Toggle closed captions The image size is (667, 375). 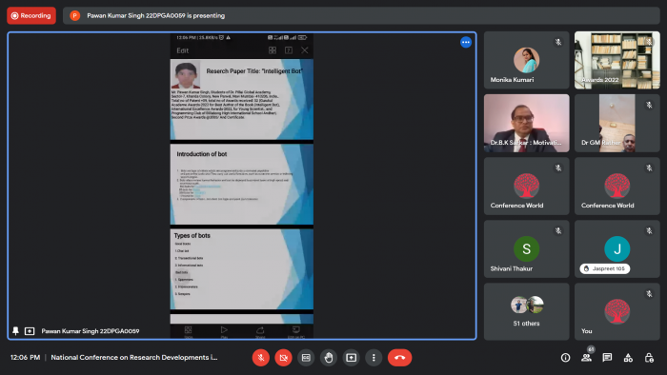point(306,358)
